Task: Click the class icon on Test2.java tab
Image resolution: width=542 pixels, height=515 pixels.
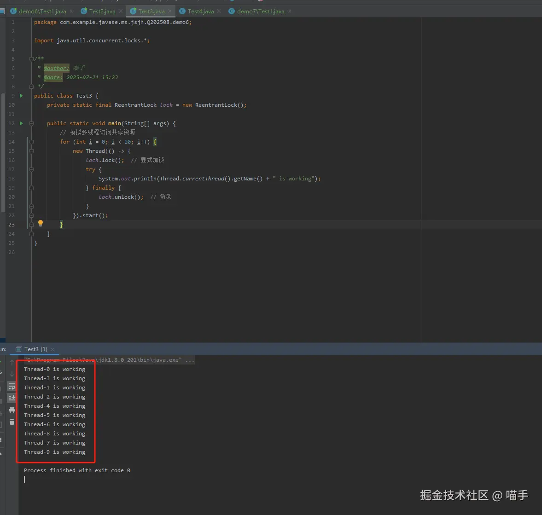Action: [x=84, y=11]
